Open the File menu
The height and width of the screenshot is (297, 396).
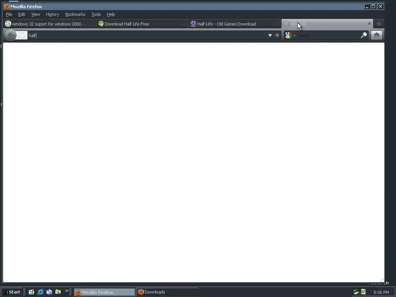(x=9, y=14)
